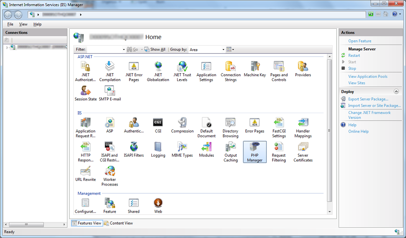Open .NET Trust Levels feature
406x238 pixels.
(182, 71)
